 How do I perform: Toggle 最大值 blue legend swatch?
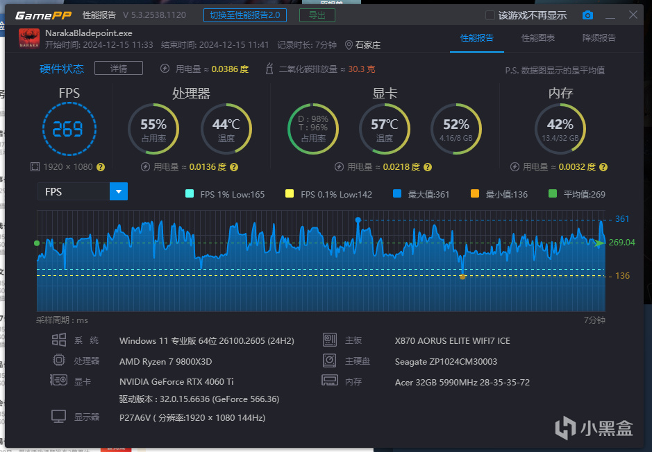coord(397,193)
